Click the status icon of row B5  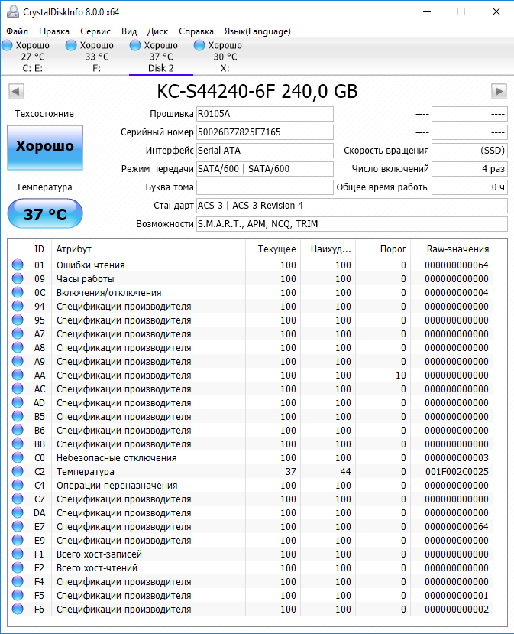click(x=18, y=416)
